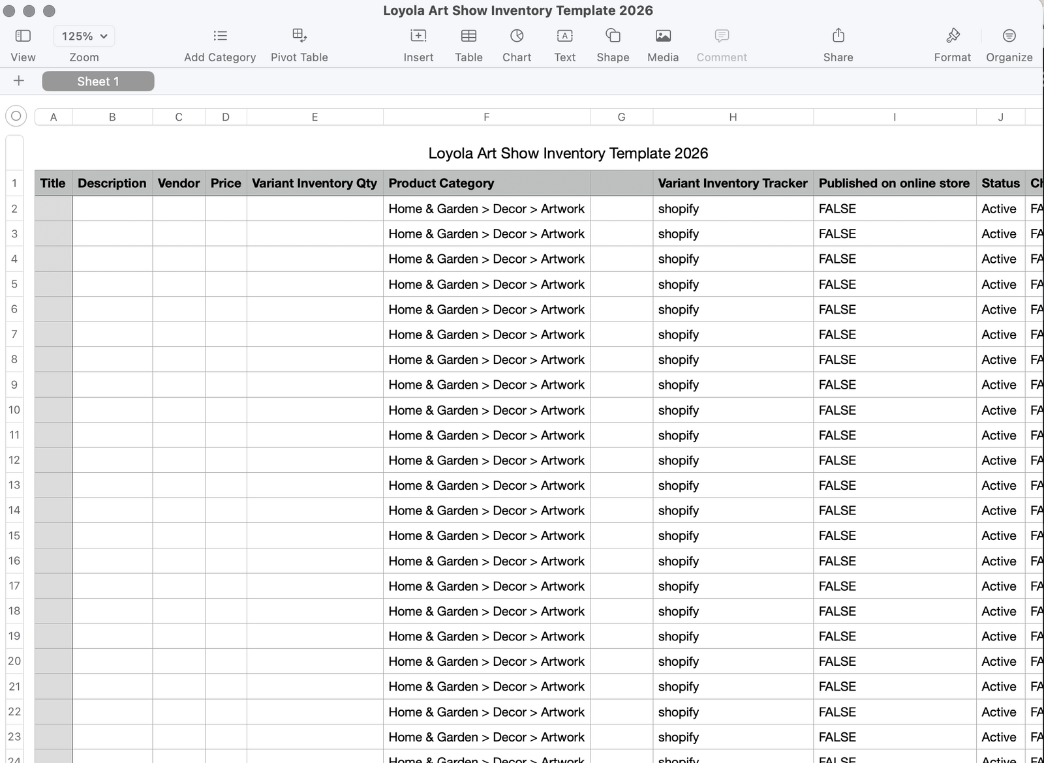The image size is (1044, 763).
Task: Select Published on online store header
Action: pos(895,183)
